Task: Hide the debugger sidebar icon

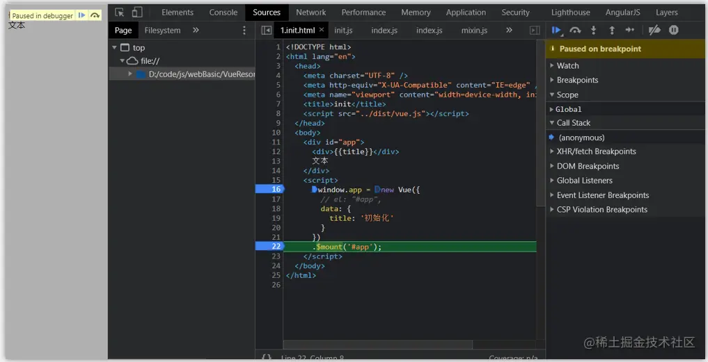Action: click(535, 30)
